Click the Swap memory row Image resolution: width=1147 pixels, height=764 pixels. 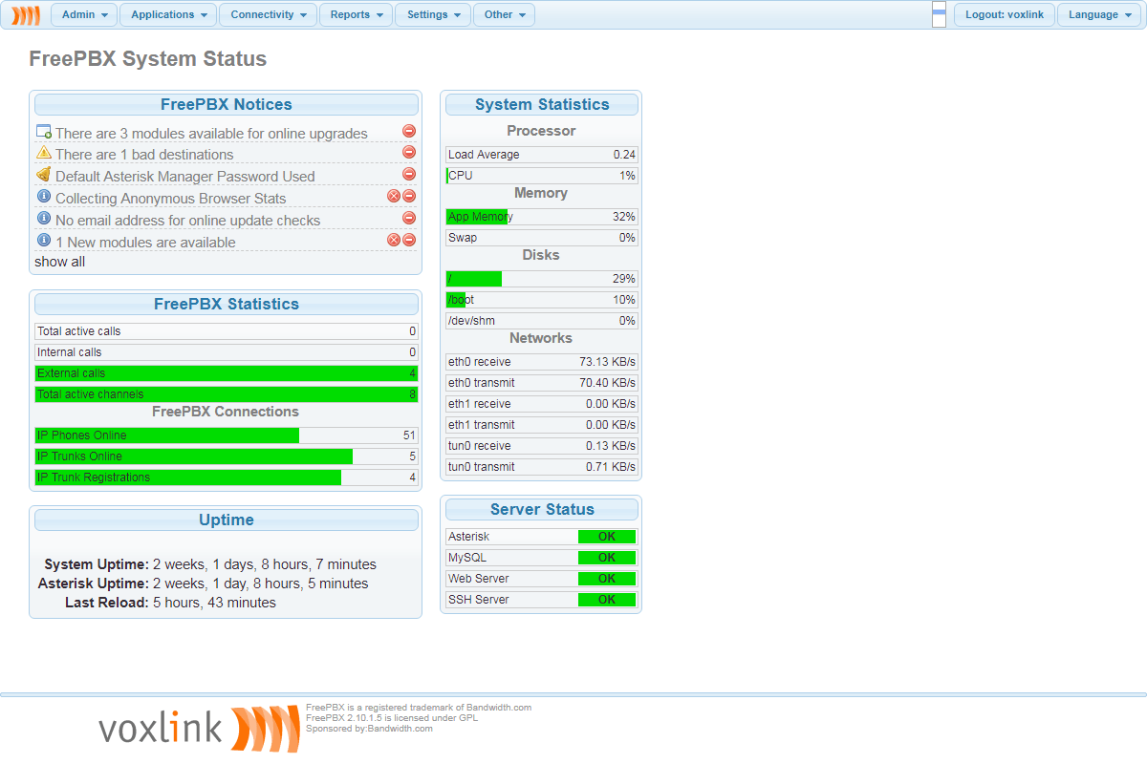click(x=542, y=238)
